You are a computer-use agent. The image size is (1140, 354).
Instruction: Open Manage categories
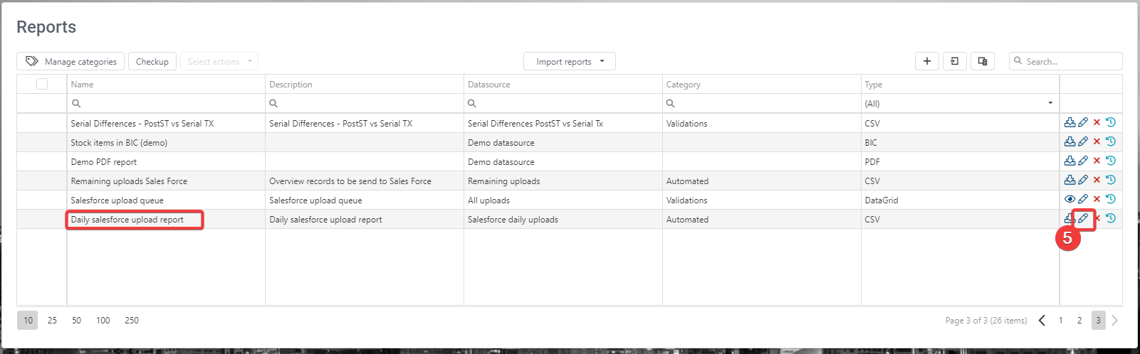(x=70, y=61)
